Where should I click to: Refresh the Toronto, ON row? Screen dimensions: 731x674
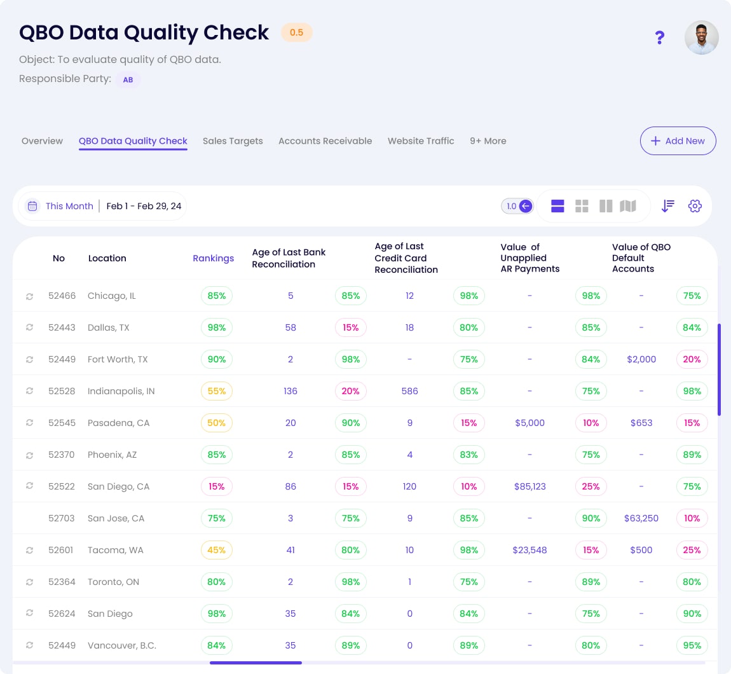click(x=29, y=582)
